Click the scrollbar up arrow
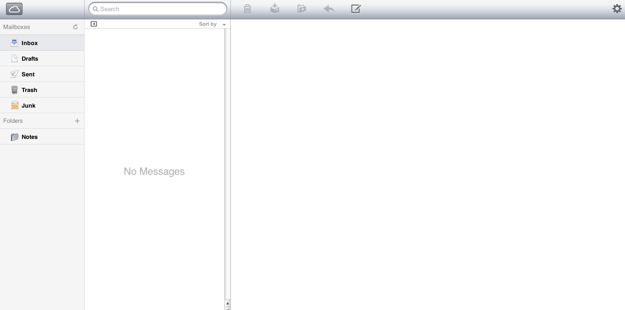The image size is (625, 310). coord(227,304)
